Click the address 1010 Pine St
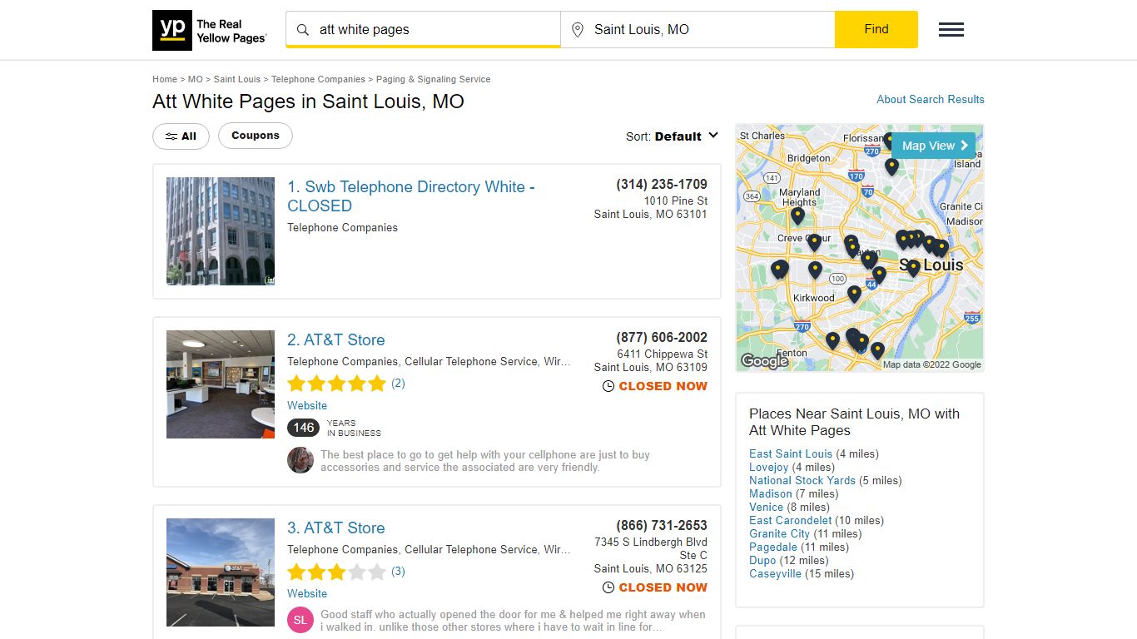 pos(676,201)
